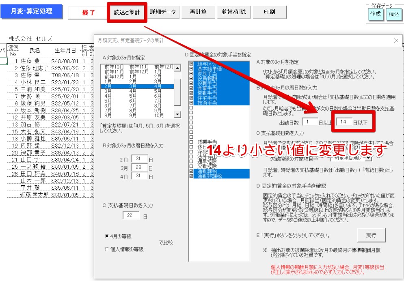Viewport: 404px width, 281px height.
Task: Click the 3月 calendar days field
Action: 139,167
